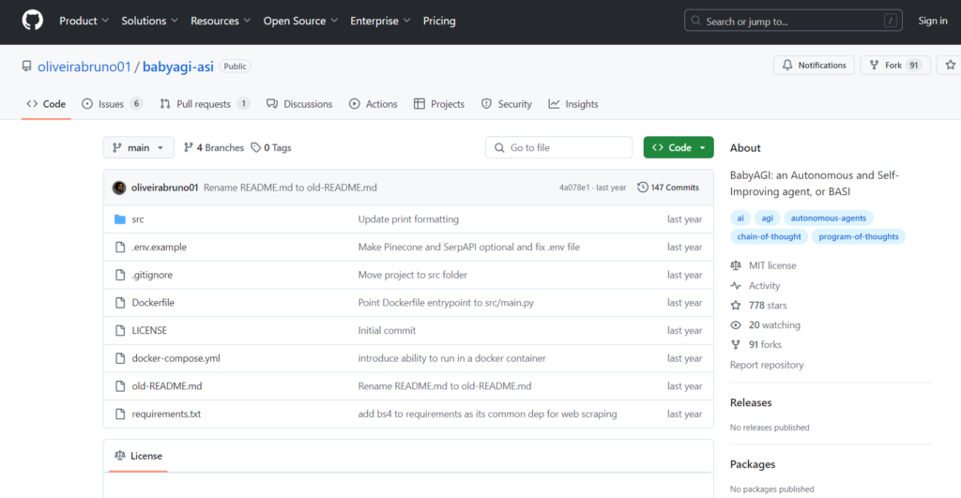Open the Insights tab

point(573,104)
